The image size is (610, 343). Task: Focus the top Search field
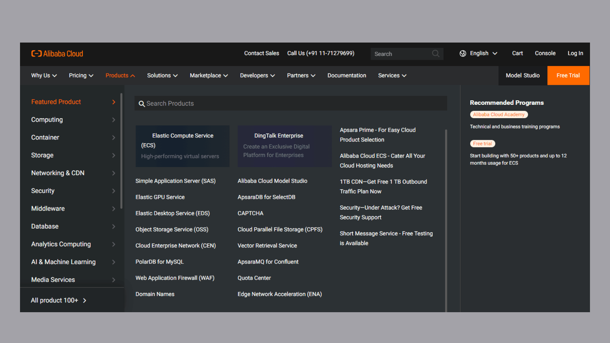tap(407, 54)
